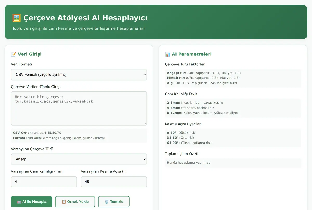Click the '2-3mm: İnce, kırılgan' row
312x210 pixels.
[x=195, y=103]
